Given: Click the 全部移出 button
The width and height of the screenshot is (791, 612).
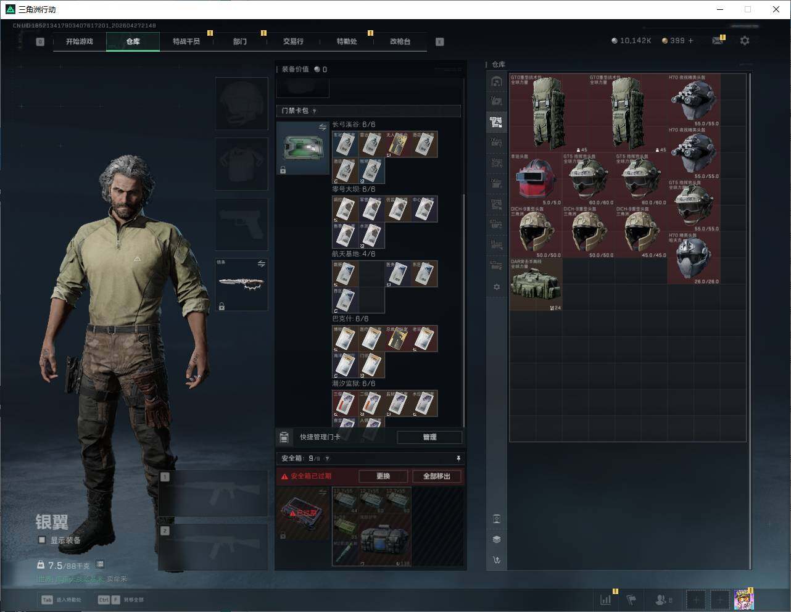Looking at the screenshot, I should 437,476.
